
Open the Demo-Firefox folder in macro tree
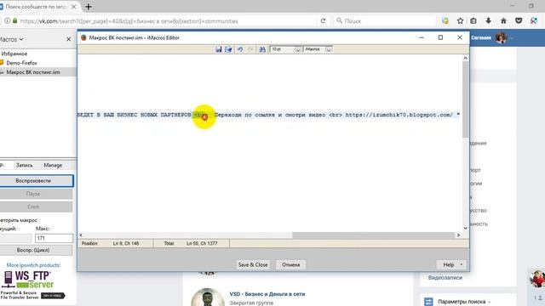pyautogui.click(x=21, y=63)
